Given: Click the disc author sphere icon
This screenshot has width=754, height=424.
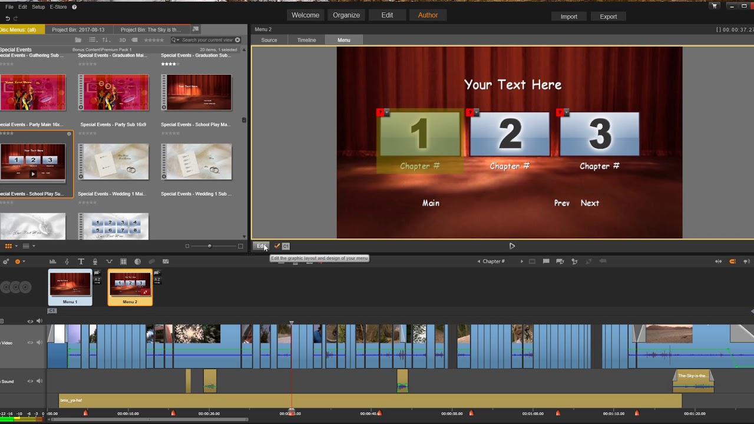Looking at the screenshot, I should [x=137, y=261].
